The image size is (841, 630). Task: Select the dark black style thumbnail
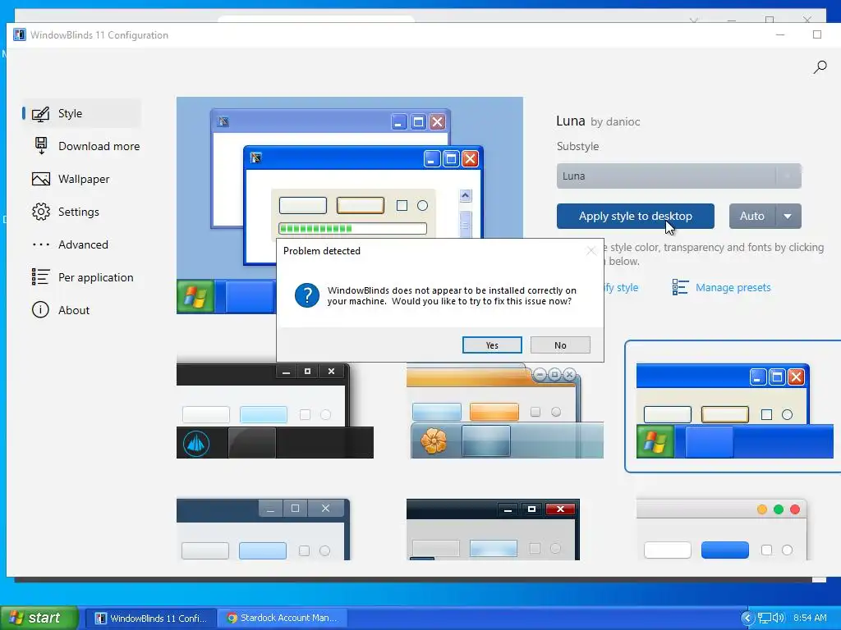274,410
